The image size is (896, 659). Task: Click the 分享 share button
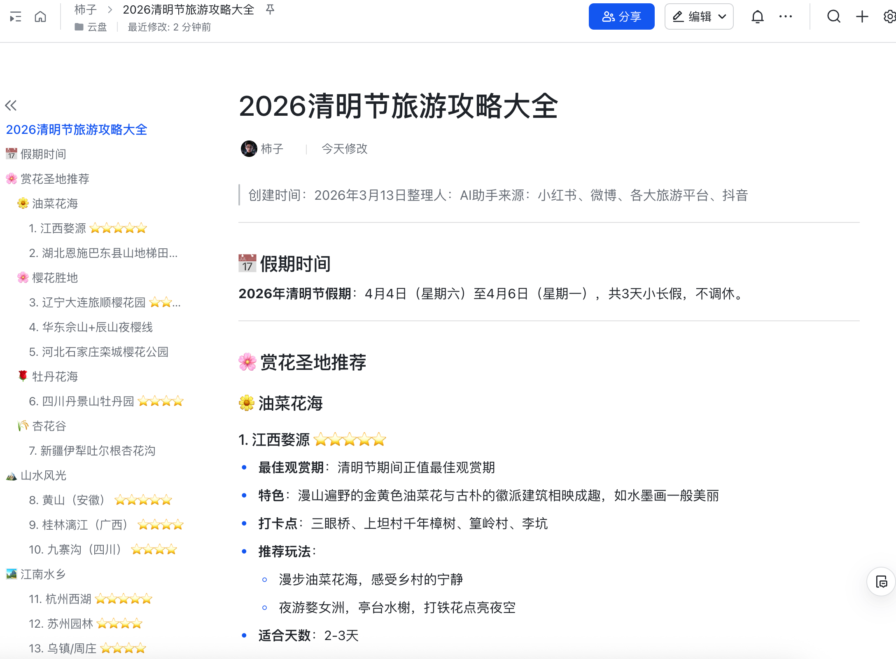pyautogui.click(x=621, y=17)
